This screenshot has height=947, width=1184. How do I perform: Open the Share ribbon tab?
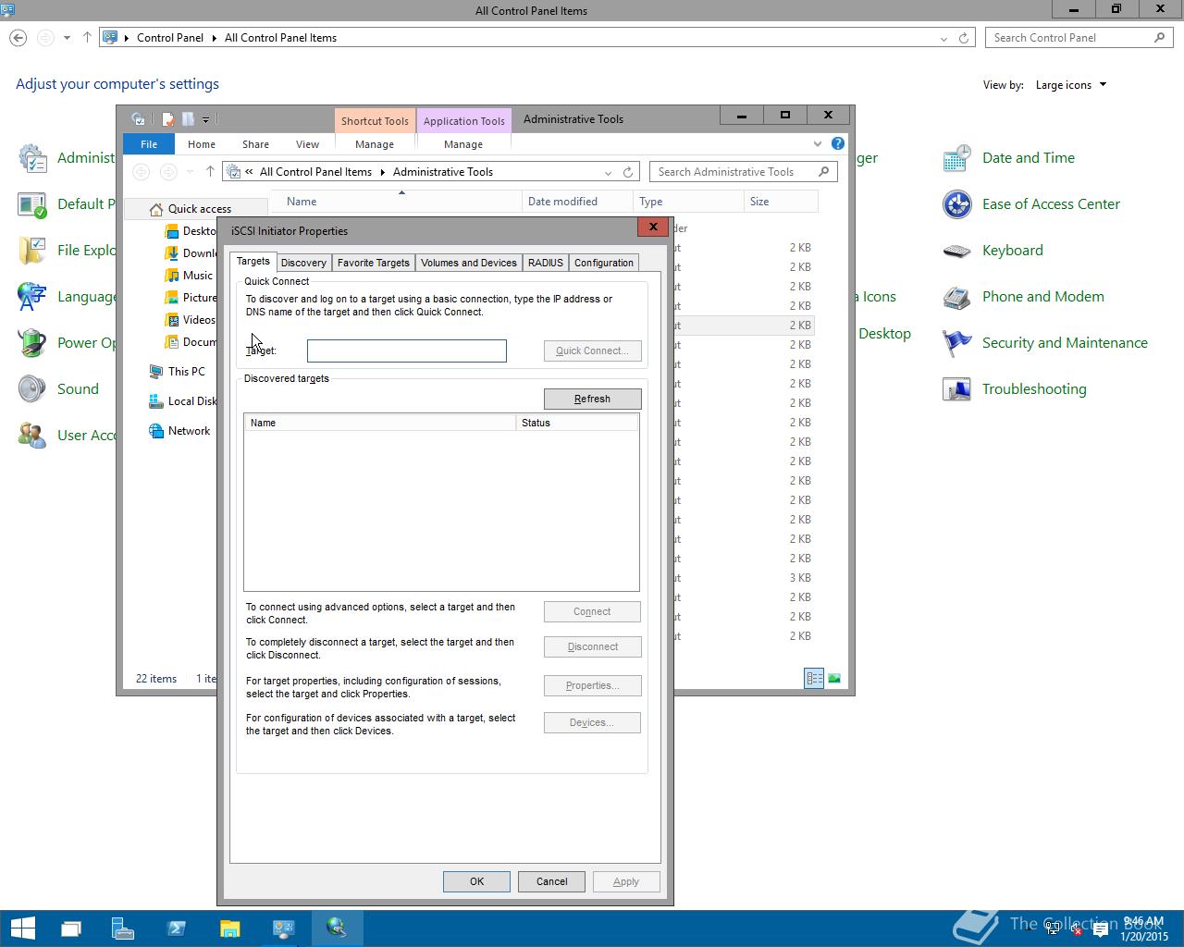[256, 144]
